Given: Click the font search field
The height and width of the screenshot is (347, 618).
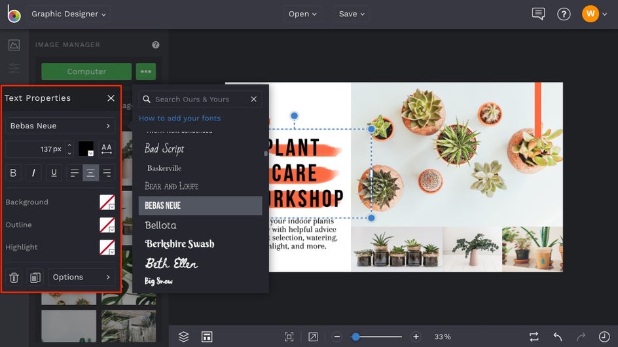Looking at the screenshot, I should pyautogui.click(x=200, y=100).
